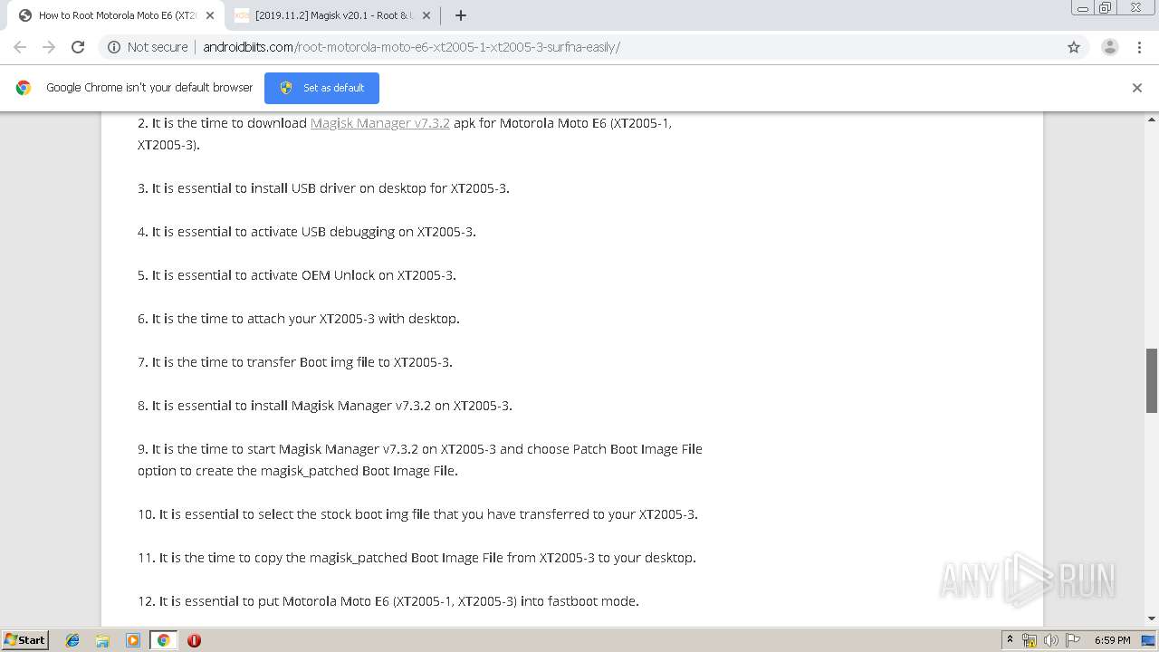This screenshot has height=652, width=1159.
Task: Click the address bar URL
Action: [411, 47]
